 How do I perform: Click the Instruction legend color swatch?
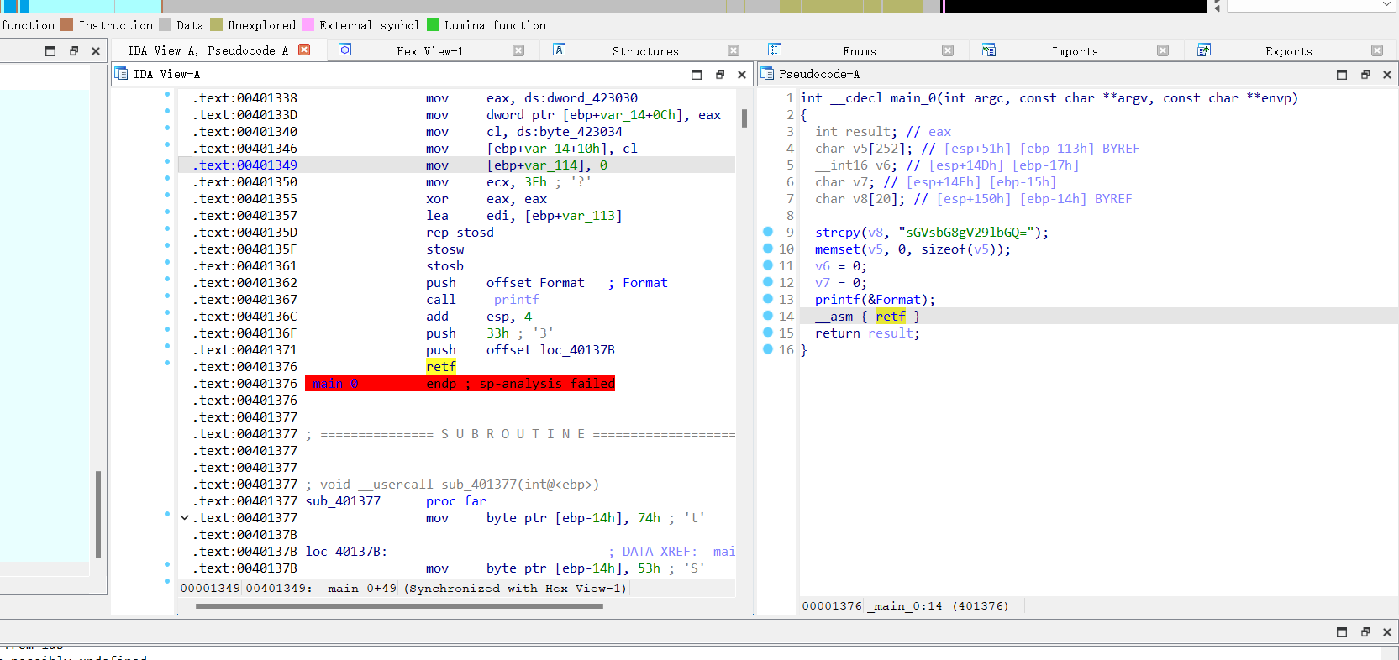66,25
